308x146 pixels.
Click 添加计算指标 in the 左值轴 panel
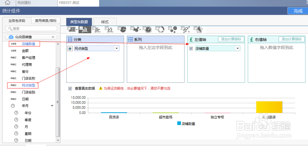click(x=231, y=39)
